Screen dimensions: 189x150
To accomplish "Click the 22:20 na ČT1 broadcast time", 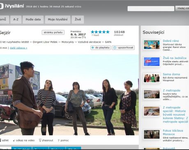I will (78, 37).
